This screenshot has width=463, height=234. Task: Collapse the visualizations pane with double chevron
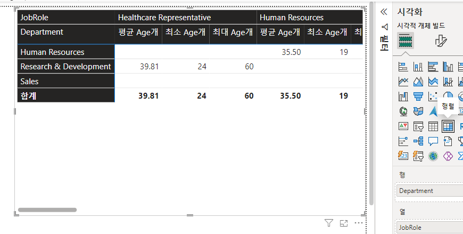click(384, 12)
